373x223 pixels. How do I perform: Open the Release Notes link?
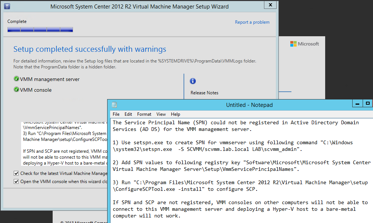coord(204,93)
